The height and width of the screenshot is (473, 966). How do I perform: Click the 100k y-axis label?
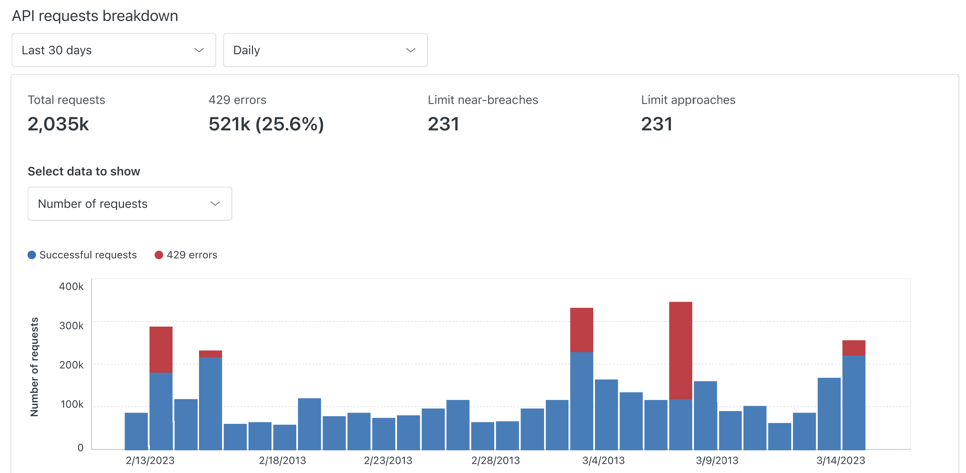tap(72, 404)
